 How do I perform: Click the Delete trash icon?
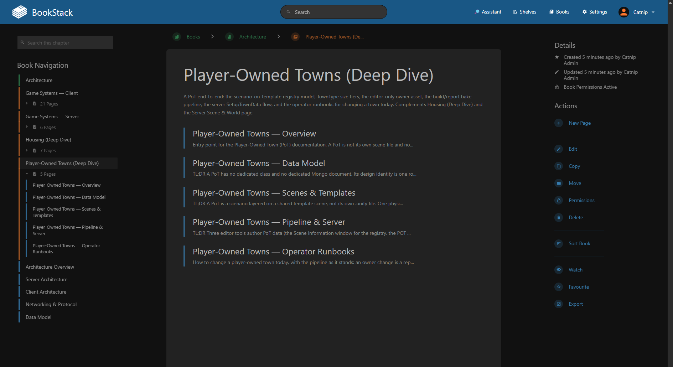click(559, 217)
